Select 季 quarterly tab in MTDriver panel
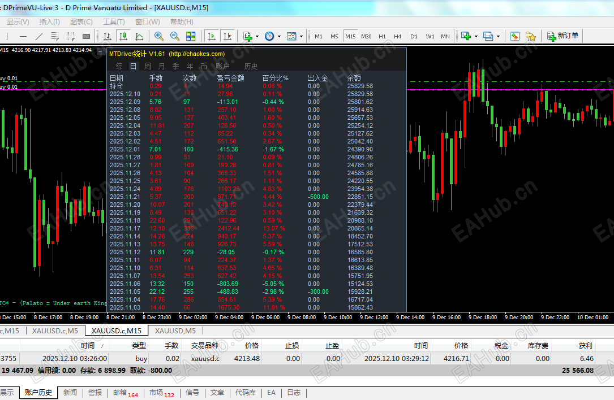This screenshot has width=614, height=400. pyautogui.click(x=176, y=66)
